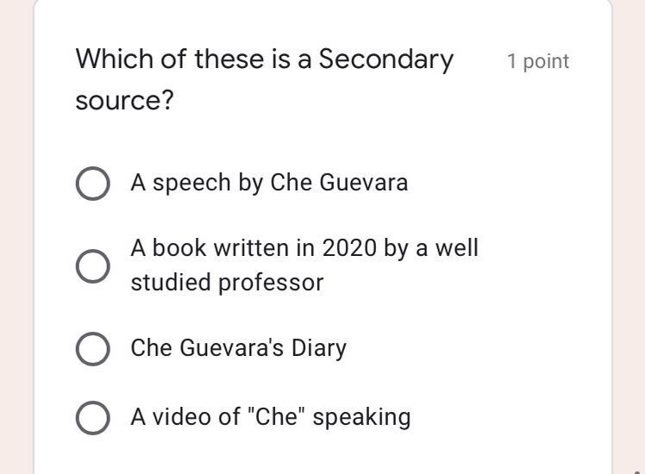645x474 pixels.
Task: Click the word 'source?' in the question
Action: click(125, 101)
